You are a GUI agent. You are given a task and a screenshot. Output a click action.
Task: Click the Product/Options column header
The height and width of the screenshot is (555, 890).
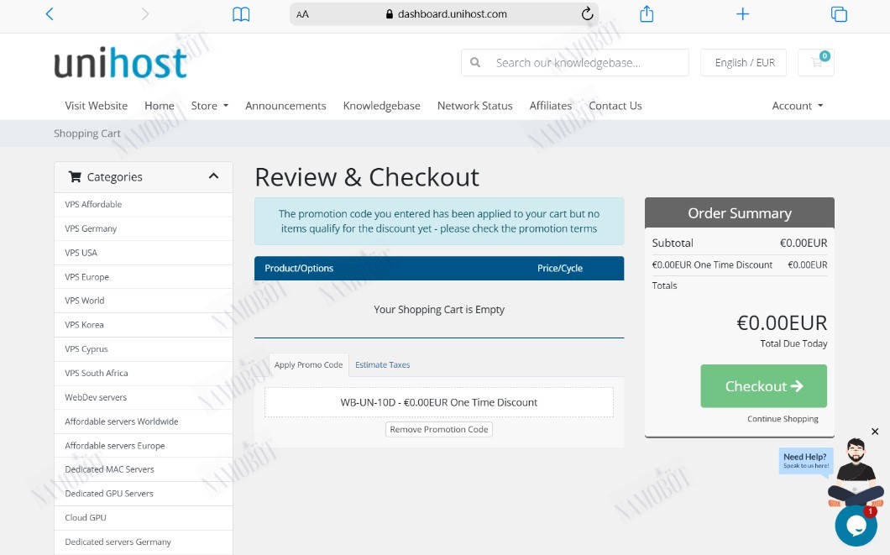tap(299, 269)
